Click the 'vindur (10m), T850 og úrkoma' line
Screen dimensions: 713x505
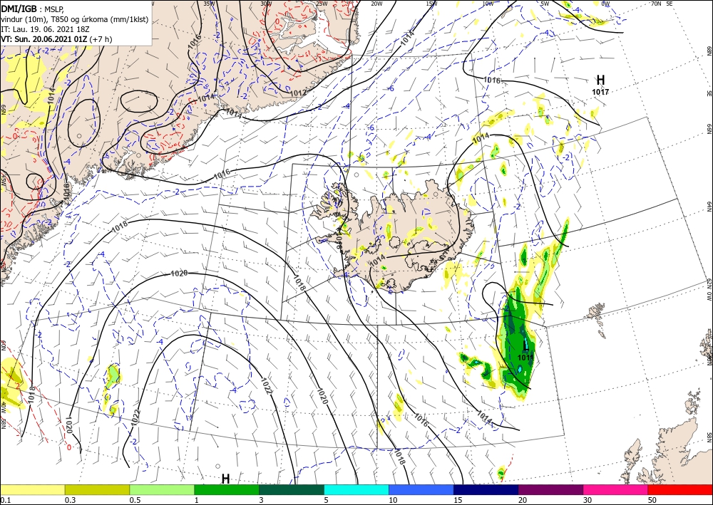[74, 19]
